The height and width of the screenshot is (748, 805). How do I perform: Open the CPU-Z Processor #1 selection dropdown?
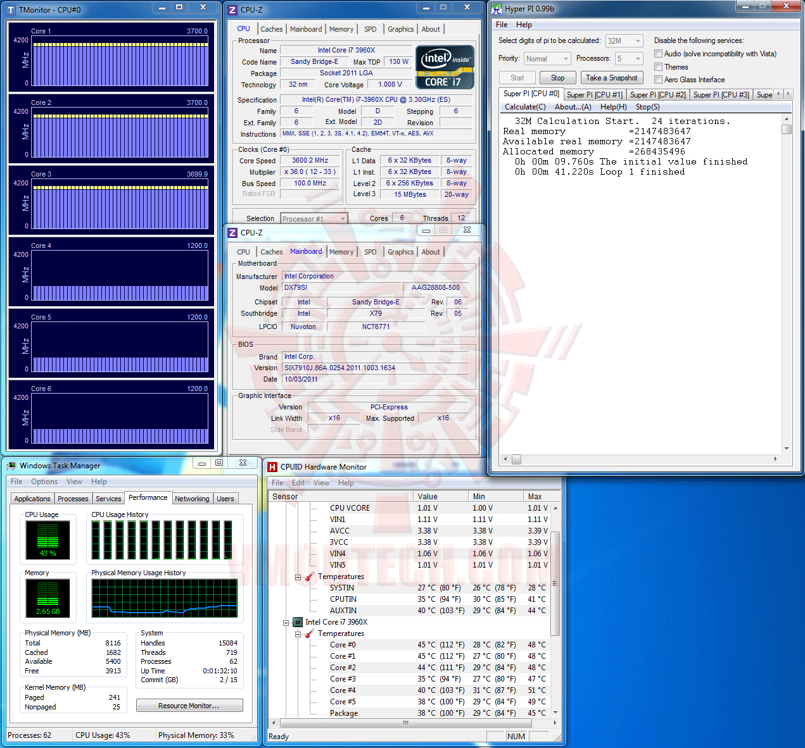[x=314, y=219]
